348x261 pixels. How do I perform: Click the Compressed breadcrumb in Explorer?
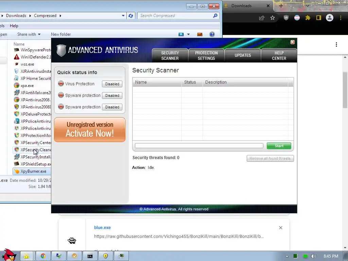tap(45, 16)
